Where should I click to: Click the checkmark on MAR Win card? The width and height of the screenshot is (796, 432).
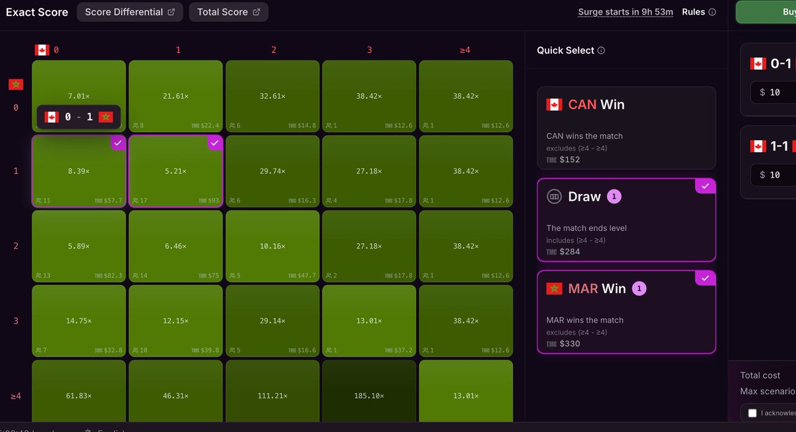[705, 278]
